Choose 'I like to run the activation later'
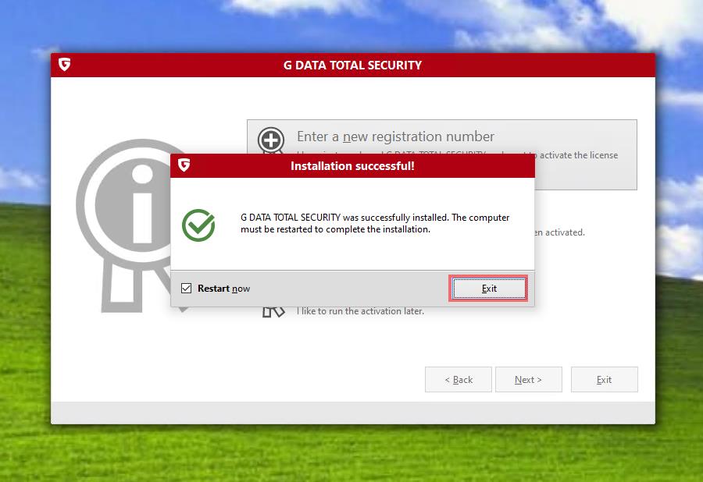 [x=360, y=311]
